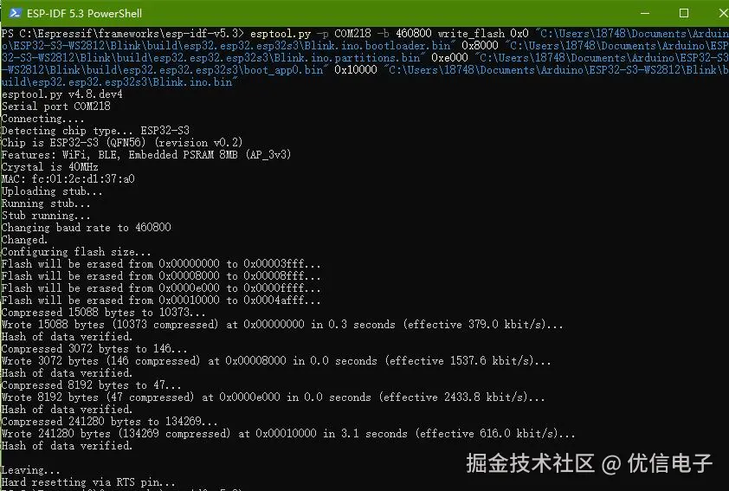Click the 'Stub running...' line
This screenshot has width=729, height=491.
click(46, 216)
